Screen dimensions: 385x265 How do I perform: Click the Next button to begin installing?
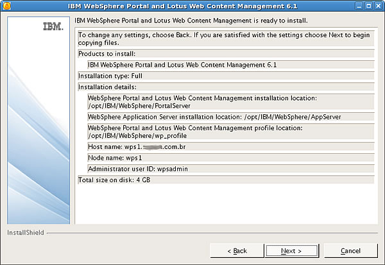[x=291, y=251]
